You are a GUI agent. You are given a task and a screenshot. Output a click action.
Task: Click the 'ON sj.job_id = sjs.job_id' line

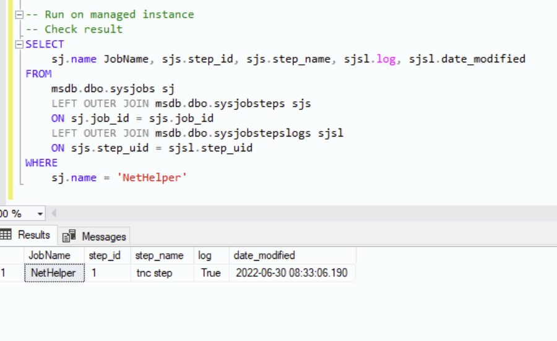tap(132, 119)
